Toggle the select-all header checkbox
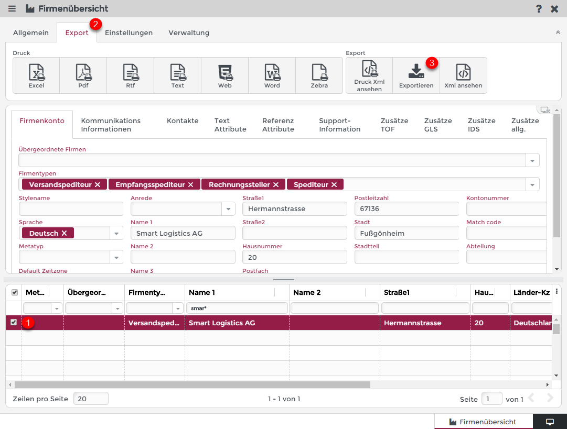This screenshot has width=567, height=429. [14, 292]
